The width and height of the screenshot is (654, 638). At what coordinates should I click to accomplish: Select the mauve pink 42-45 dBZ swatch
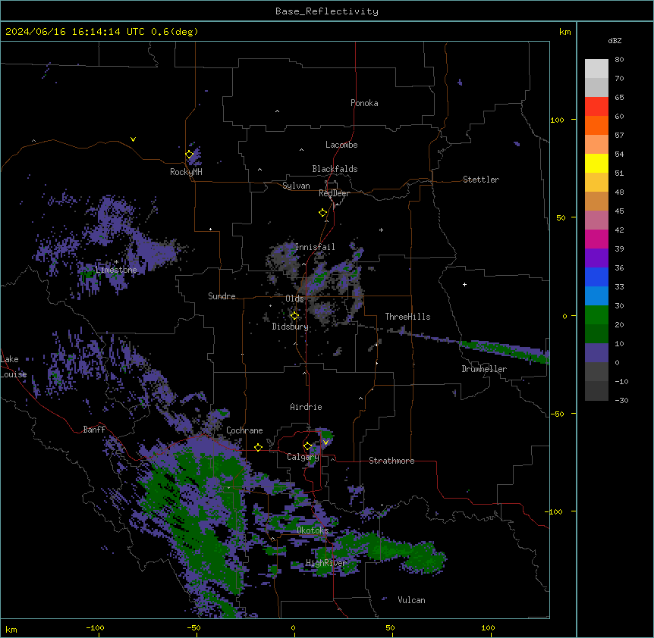click(x=596, y=220)
